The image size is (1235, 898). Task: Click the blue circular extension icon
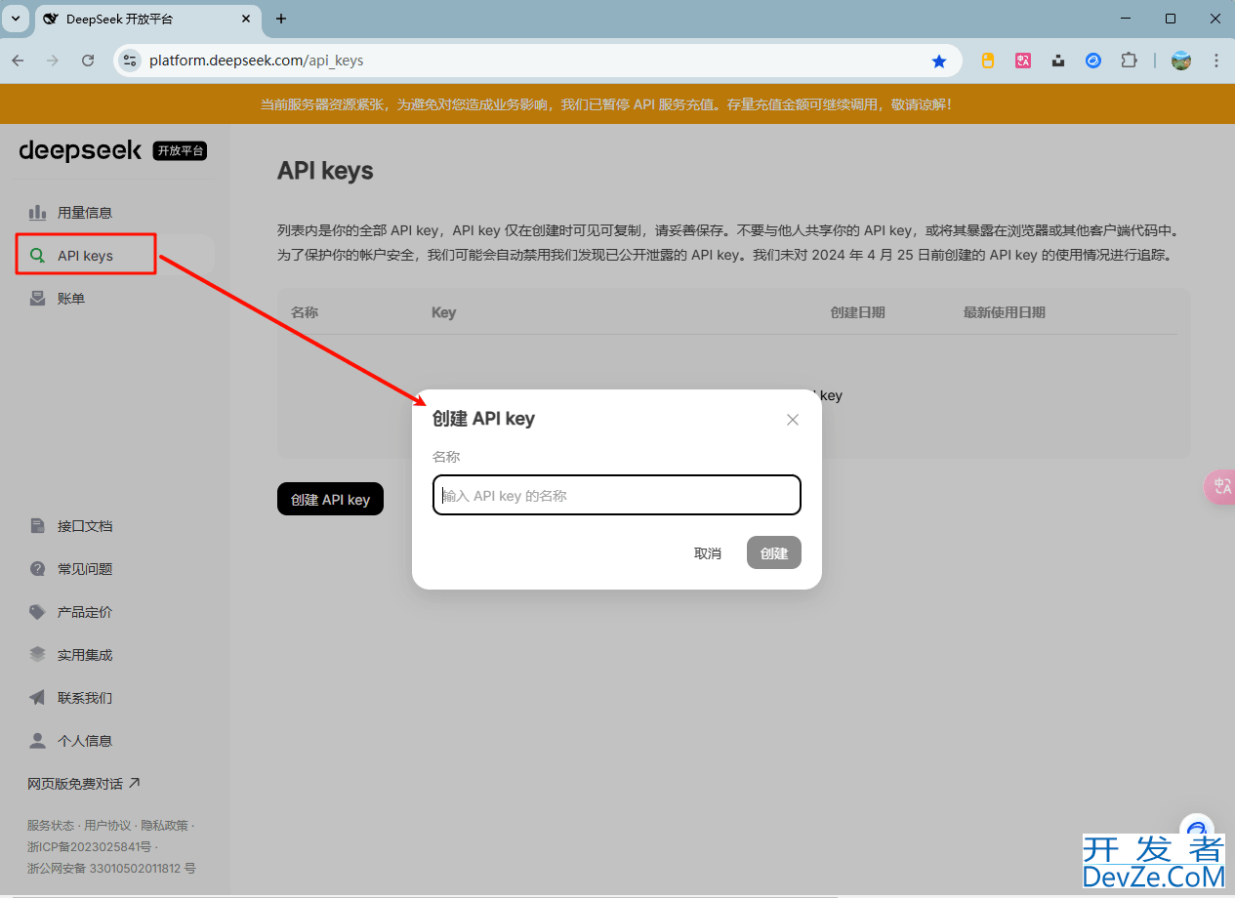pyautogui.click(x=1093, y=61)
